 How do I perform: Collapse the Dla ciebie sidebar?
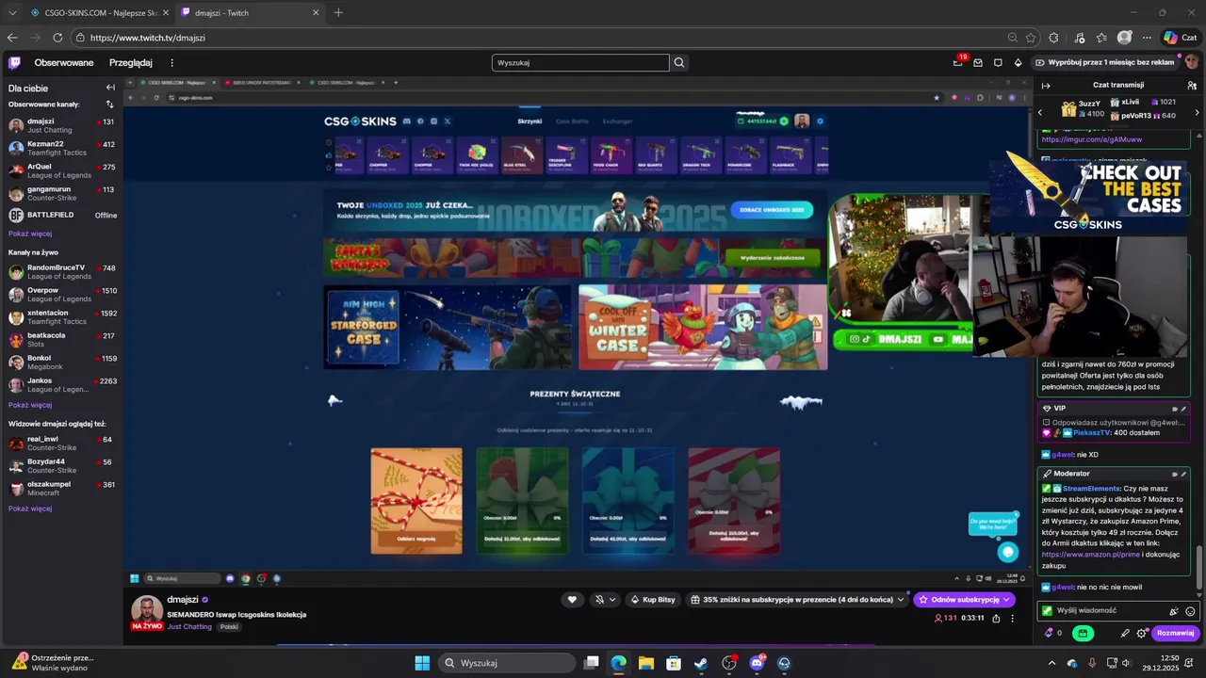[x=110, y=88]
